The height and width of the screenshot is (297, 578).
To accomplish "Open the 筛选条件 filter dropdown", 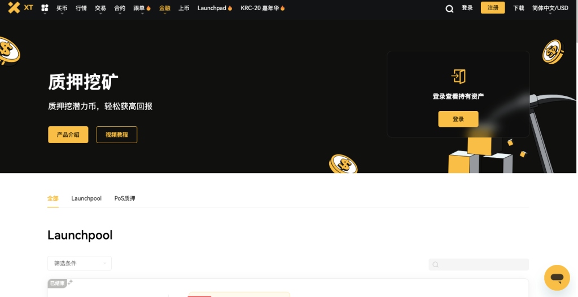I will pyautogui.click(x=79, y=263).
